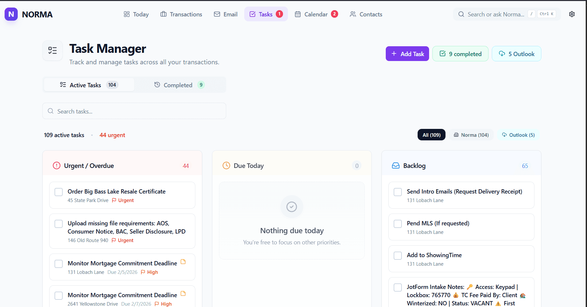Select the Norma (104) filter
This screenshot has height=307, width=587.
coord(471,135)
